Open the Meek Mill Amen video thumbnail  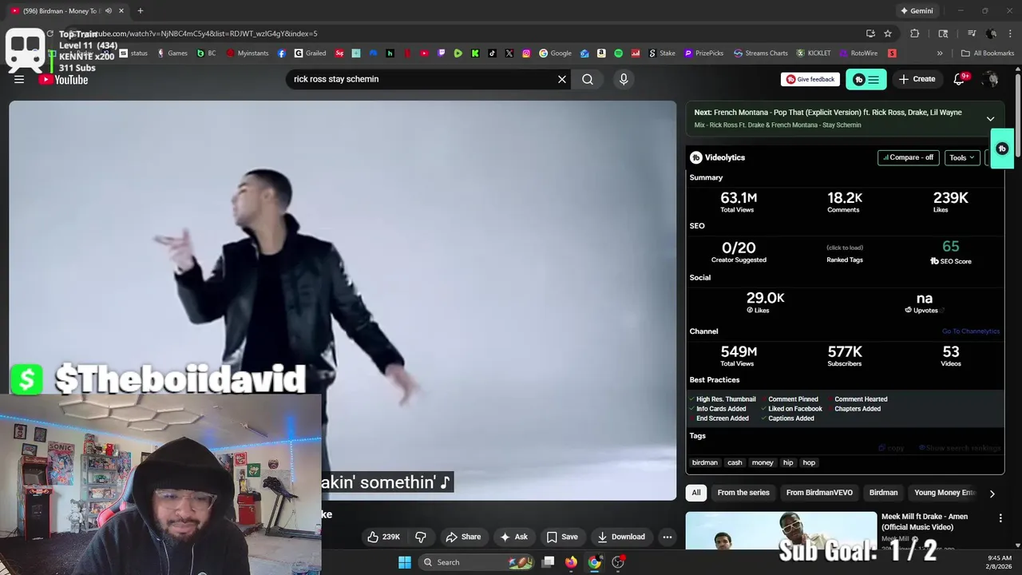tap(781, 530)
